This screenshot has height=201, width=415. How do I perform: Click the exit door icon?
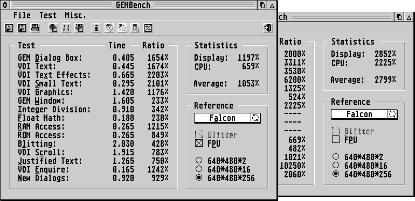coord(268,28)
